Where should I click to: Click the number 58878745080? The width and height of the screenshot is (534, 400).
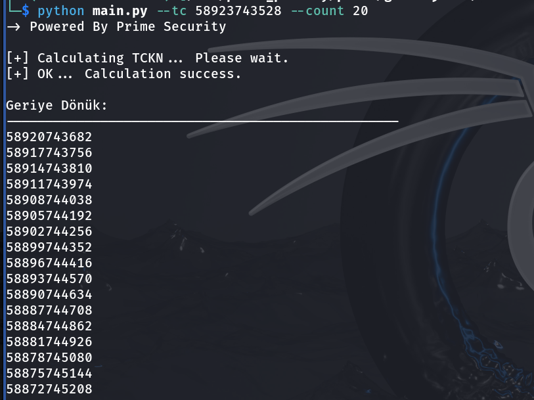(x=49, y=358)
